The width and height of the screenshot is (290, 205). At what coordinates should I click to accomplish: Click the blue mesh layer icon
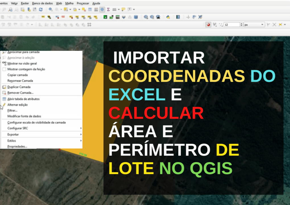point(124,17)
